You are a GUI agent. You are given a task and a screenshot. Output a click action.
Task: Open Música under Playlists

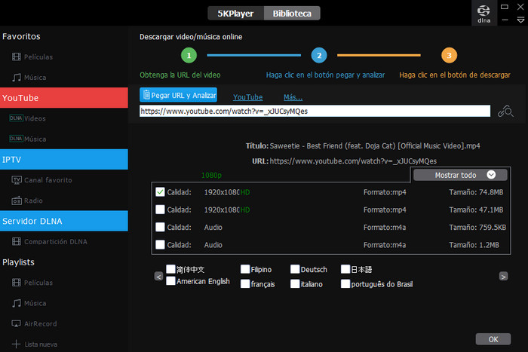(29, 303)
